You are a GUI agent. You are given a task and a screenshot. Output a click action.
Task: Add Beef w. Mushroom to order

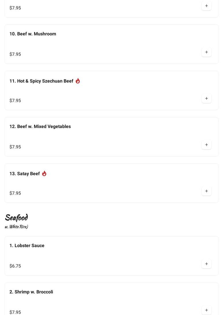pos(206,52)
